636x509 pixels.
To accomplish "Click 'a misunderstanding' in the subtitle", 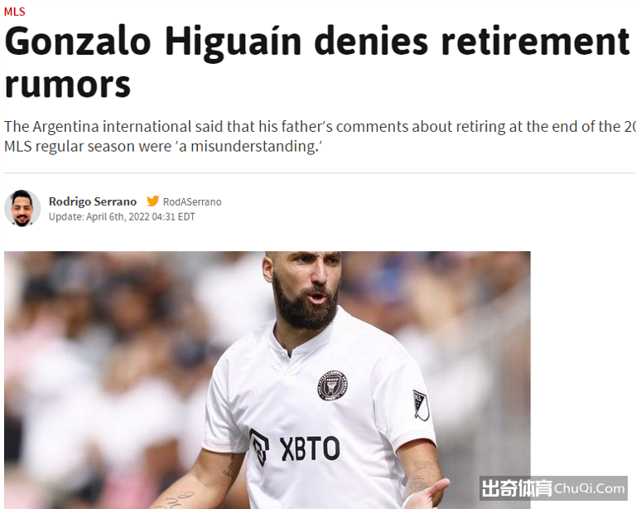I will tap(249, 146).
